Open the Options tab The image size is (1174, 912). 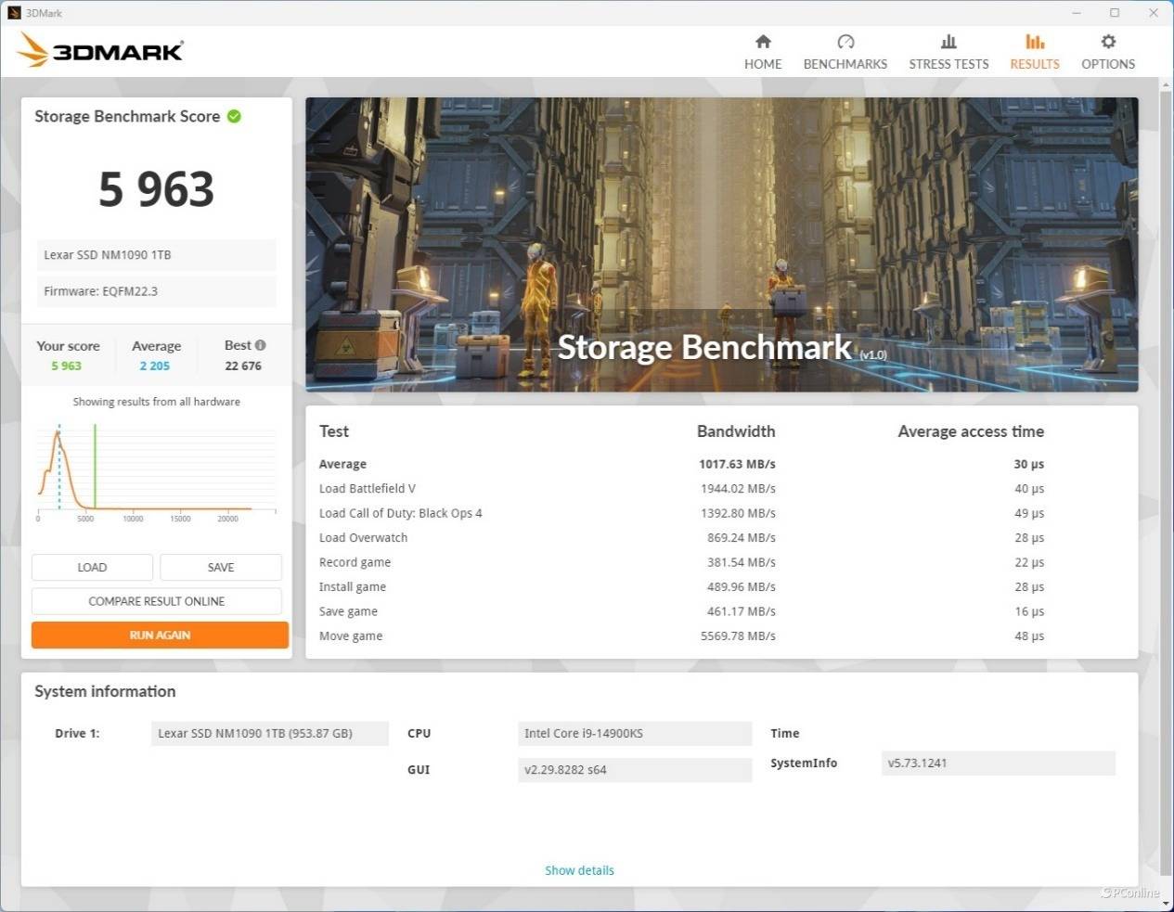coord(1108,52)
